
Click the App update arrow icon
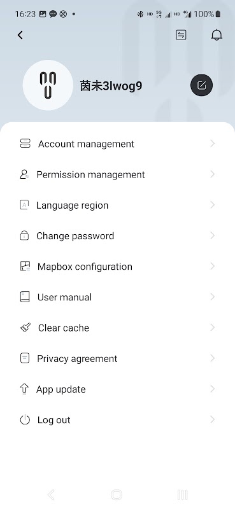[24, 389]
